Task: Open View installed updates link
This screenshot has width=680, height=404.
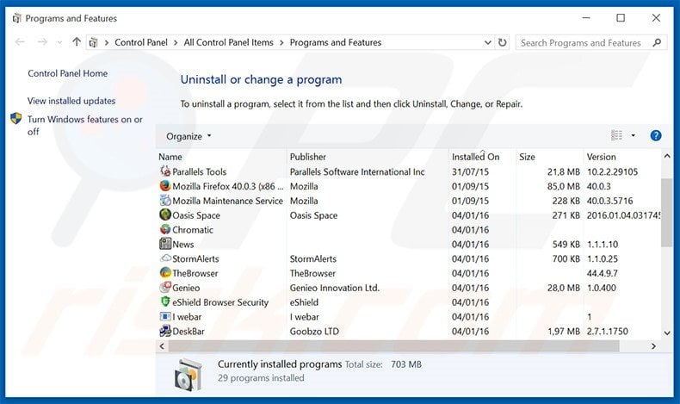Action: tap(71, 101)
